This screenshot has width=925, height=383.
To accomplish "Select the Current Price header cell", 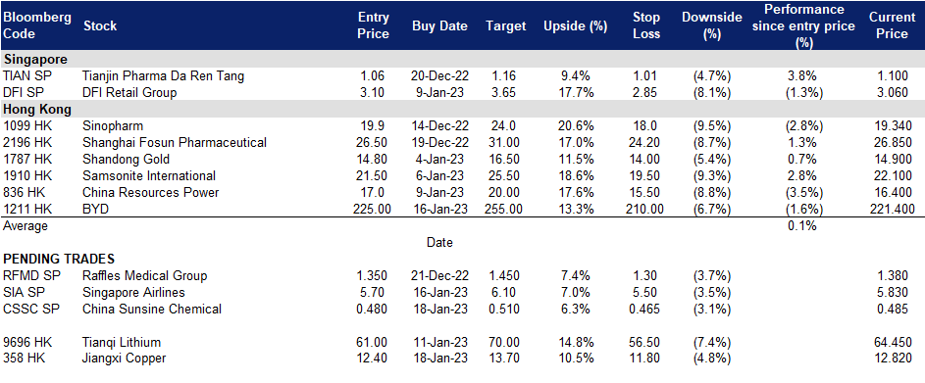I will click(x=892, y=25).
